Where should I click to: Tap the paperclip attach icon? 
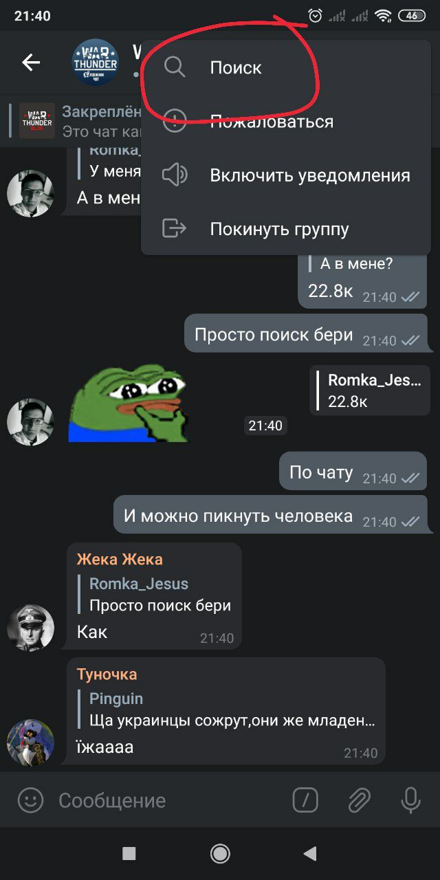358,800
